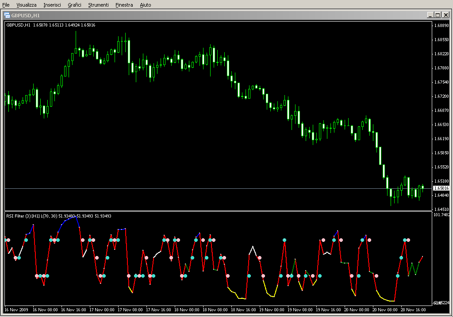This screenshot has height=317, width=453.
Task: Click the current price tag 1.65016
Action: click(x=441, y=188)
